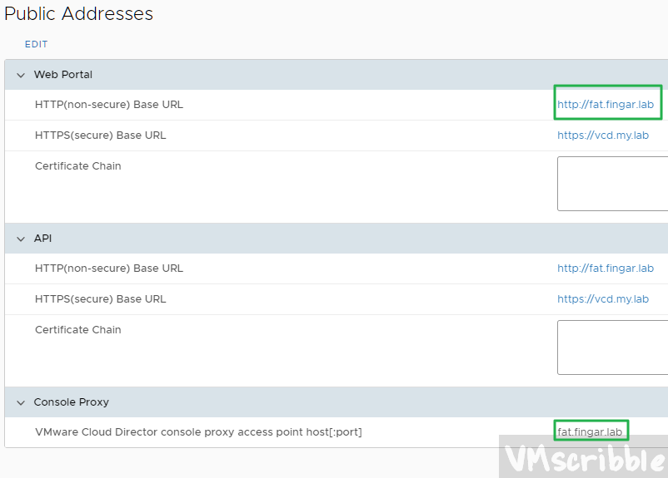Click the Console Proxy section title

71,402
